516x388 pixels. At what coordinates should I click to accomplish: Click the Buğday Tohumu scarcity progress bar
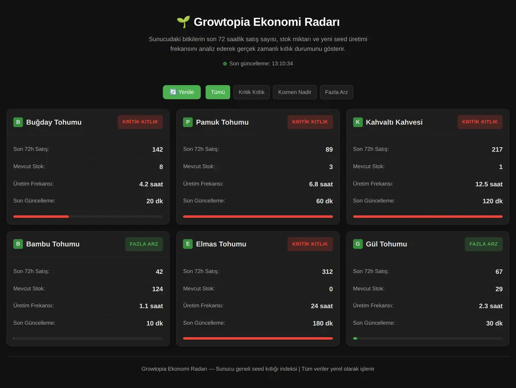[88, 216]
